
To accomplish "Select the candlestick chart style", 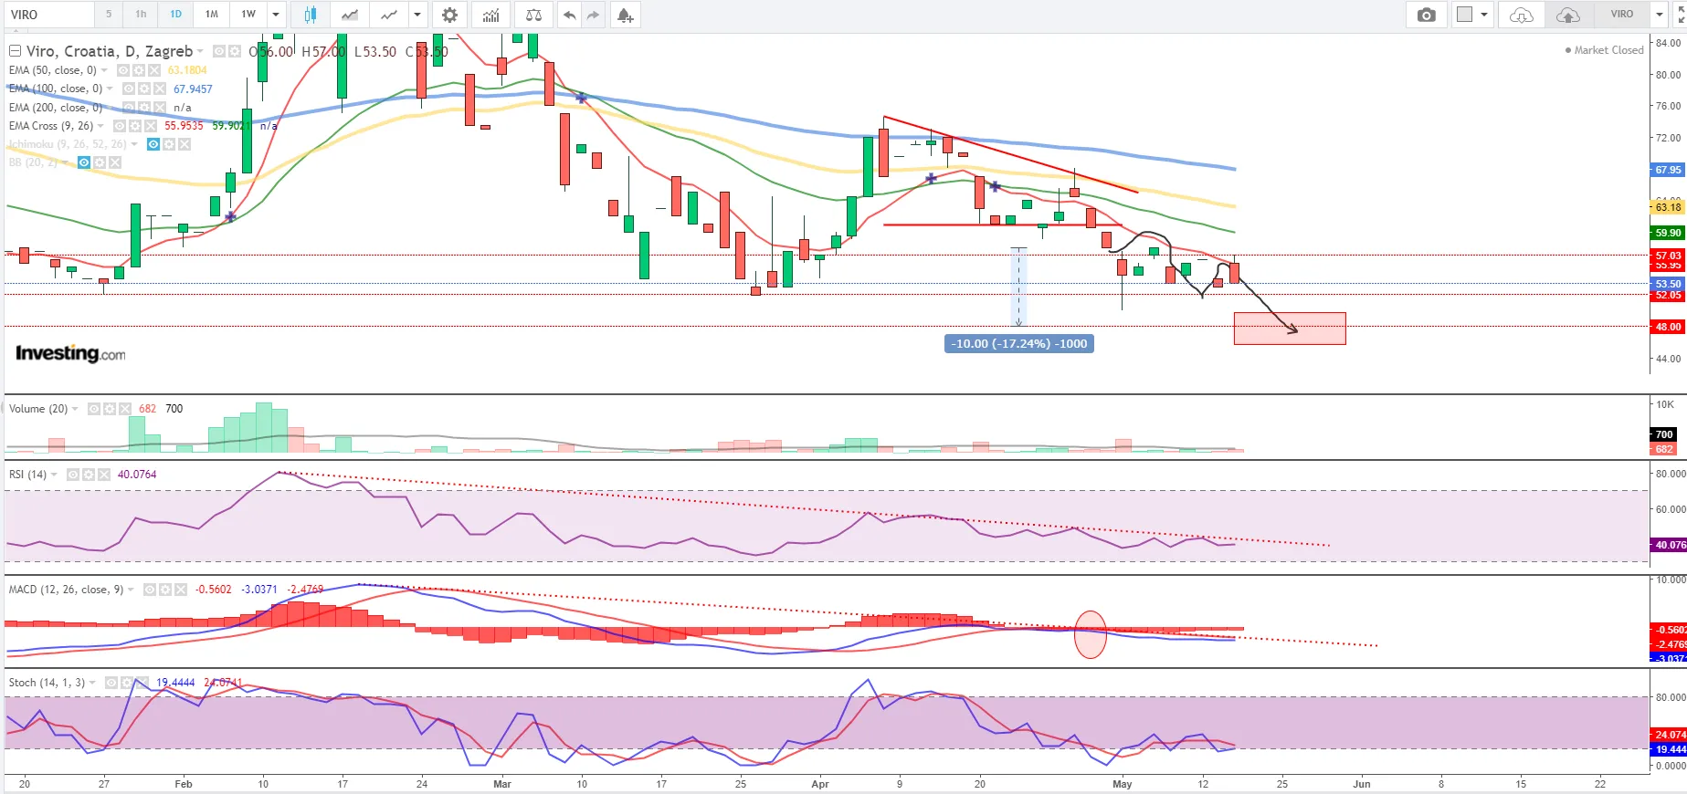I will (x=311, y=15).
